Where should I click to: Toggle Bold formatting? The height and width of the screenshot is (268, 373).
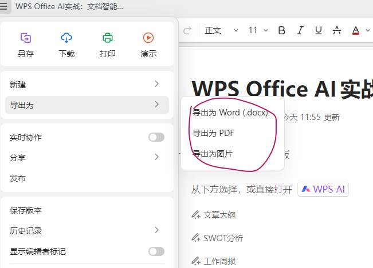(x=282, y=30)
